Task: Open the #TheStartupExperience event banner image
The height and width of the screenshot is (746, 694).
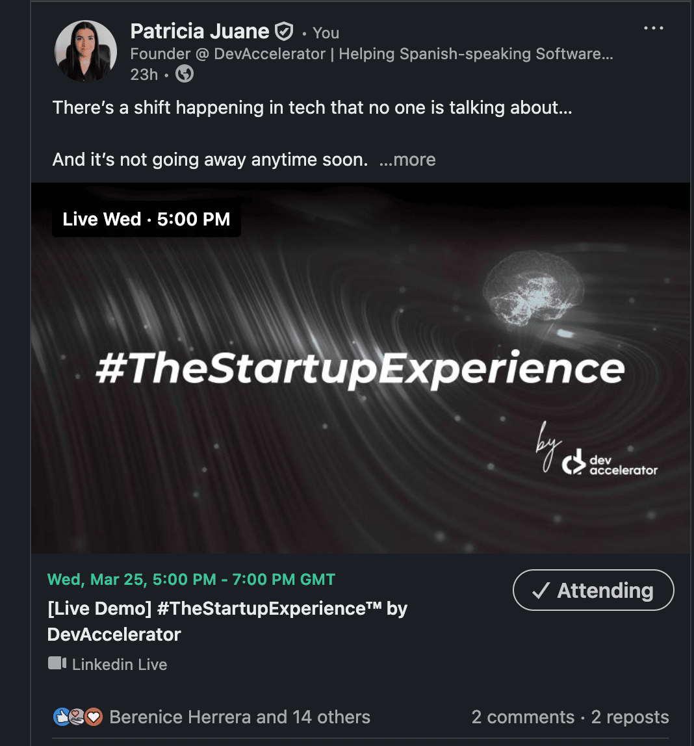Action: click(x=360, y=368)
